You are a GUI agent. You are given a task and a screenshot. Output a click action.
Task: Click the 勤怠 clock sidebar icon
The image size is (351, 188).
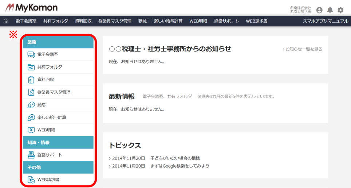(x=31, y=105)
